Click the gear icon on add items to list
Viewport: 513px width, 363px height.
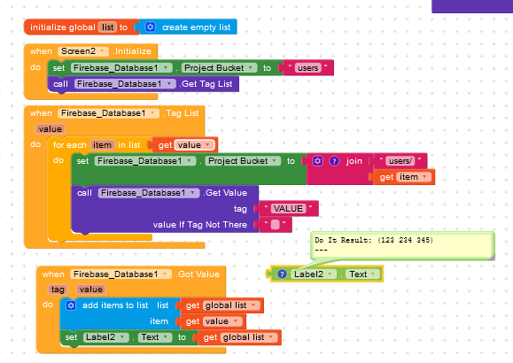tap(71, 305)
